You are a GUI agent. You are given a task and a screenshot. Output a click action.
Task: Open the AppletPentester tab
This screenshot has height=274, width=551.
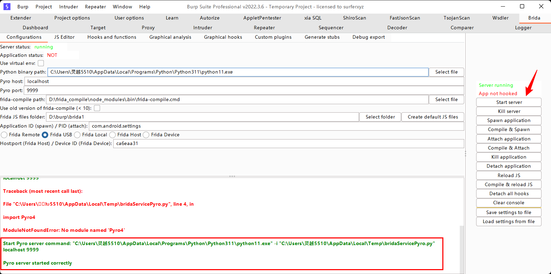tap(262, 18)
